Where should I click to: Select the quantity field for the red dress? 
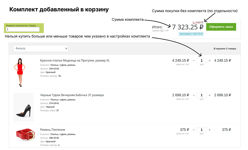click(x=201, y=60)
